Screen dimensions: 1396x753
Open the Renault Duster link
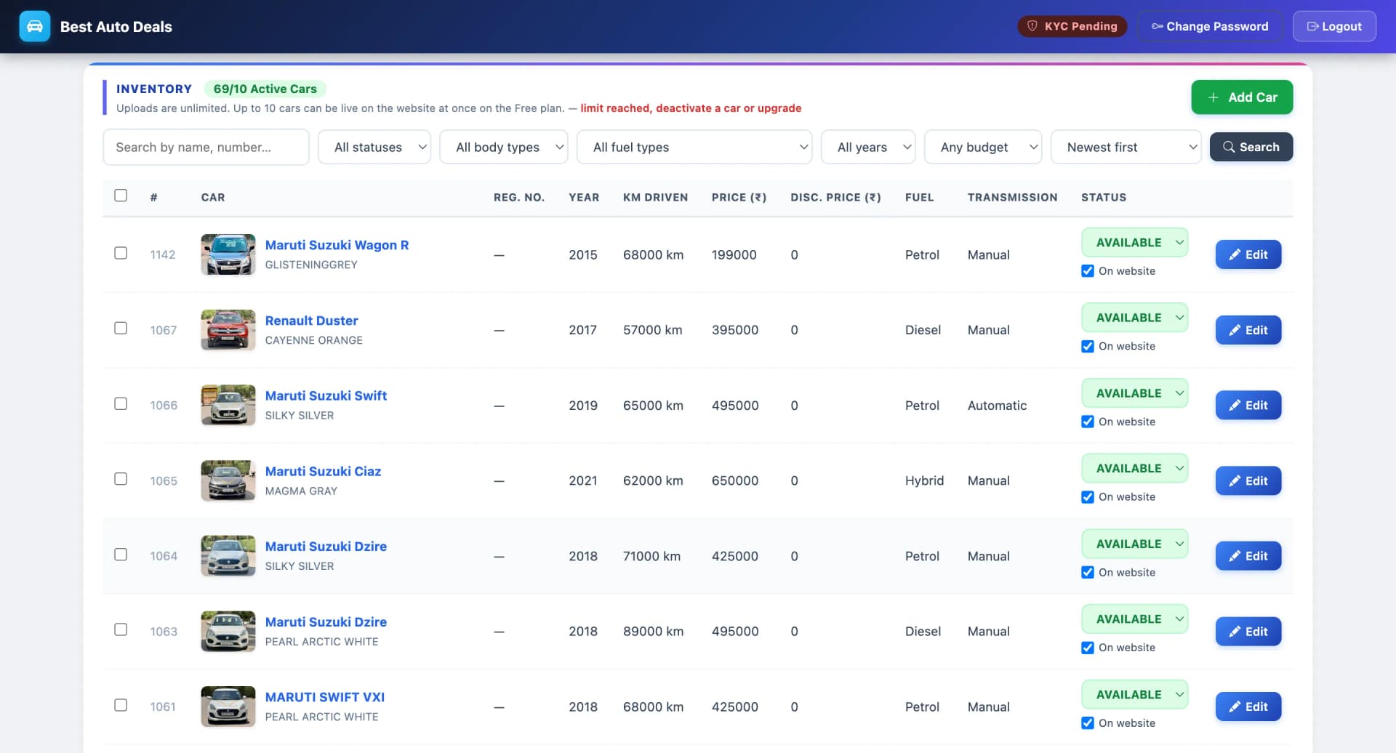(311, 321)
